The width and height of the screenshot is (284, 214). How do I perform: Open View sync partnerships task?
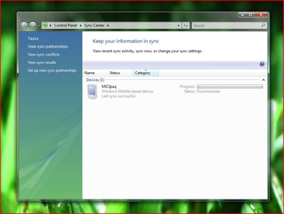tap(48, 47)
